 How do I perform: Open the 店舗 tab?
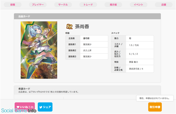(x=164, y=5)
